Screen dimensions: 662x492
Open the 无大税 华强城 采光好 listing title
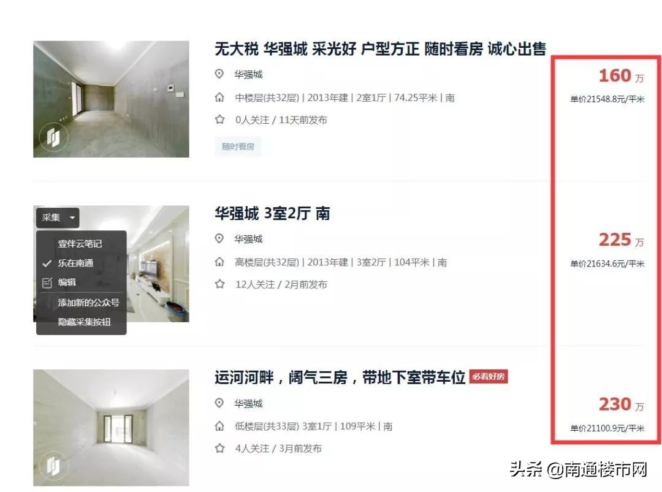381,49
